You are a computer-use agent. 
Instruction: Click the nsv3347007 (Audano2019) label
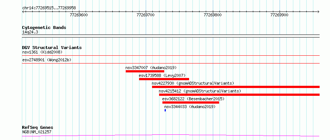tap(151, 68)
